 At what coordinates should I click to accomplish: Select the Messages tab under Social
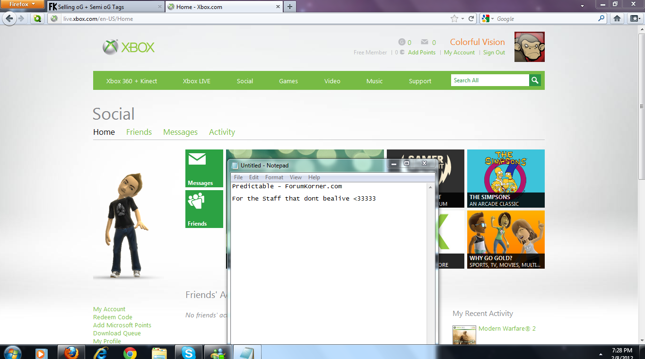click(180, 132)
